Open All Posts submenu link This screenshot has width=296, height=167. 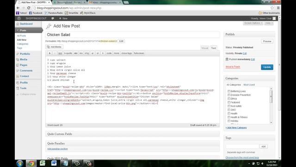[x=21, y=36]
